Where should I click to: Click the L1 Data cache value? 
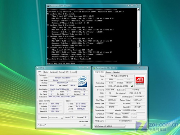(81, 104)
